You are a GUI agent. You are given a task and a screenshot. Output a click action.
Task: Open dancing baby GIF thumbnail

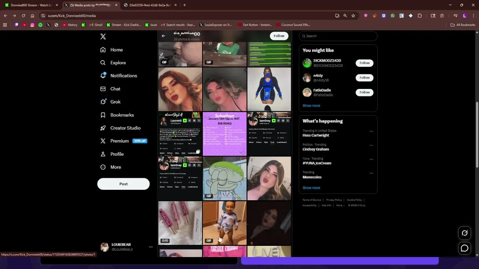(x=225, y=223)
